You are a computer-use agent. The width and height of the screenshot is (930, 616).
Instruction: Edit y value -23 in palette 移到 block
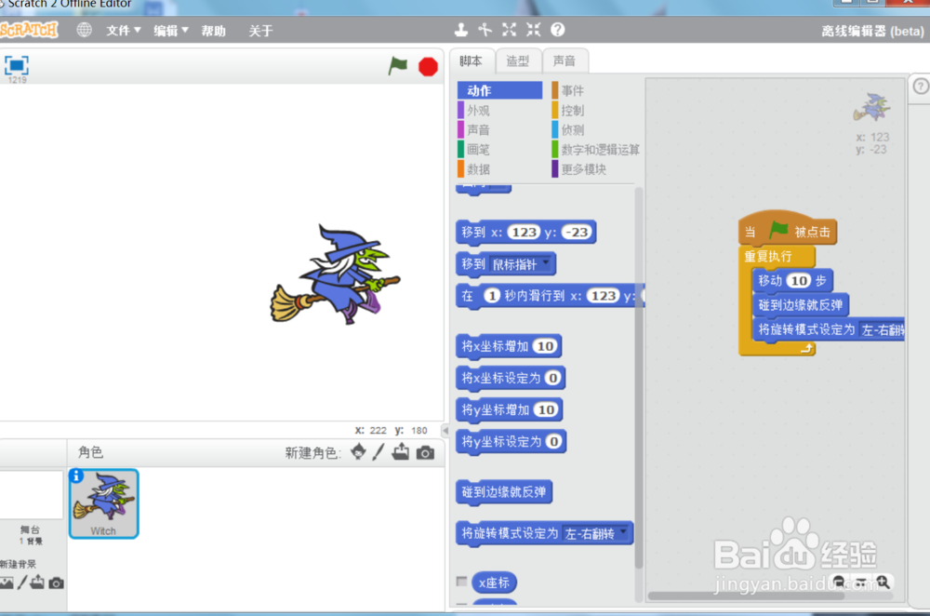(x=578, y=232)
